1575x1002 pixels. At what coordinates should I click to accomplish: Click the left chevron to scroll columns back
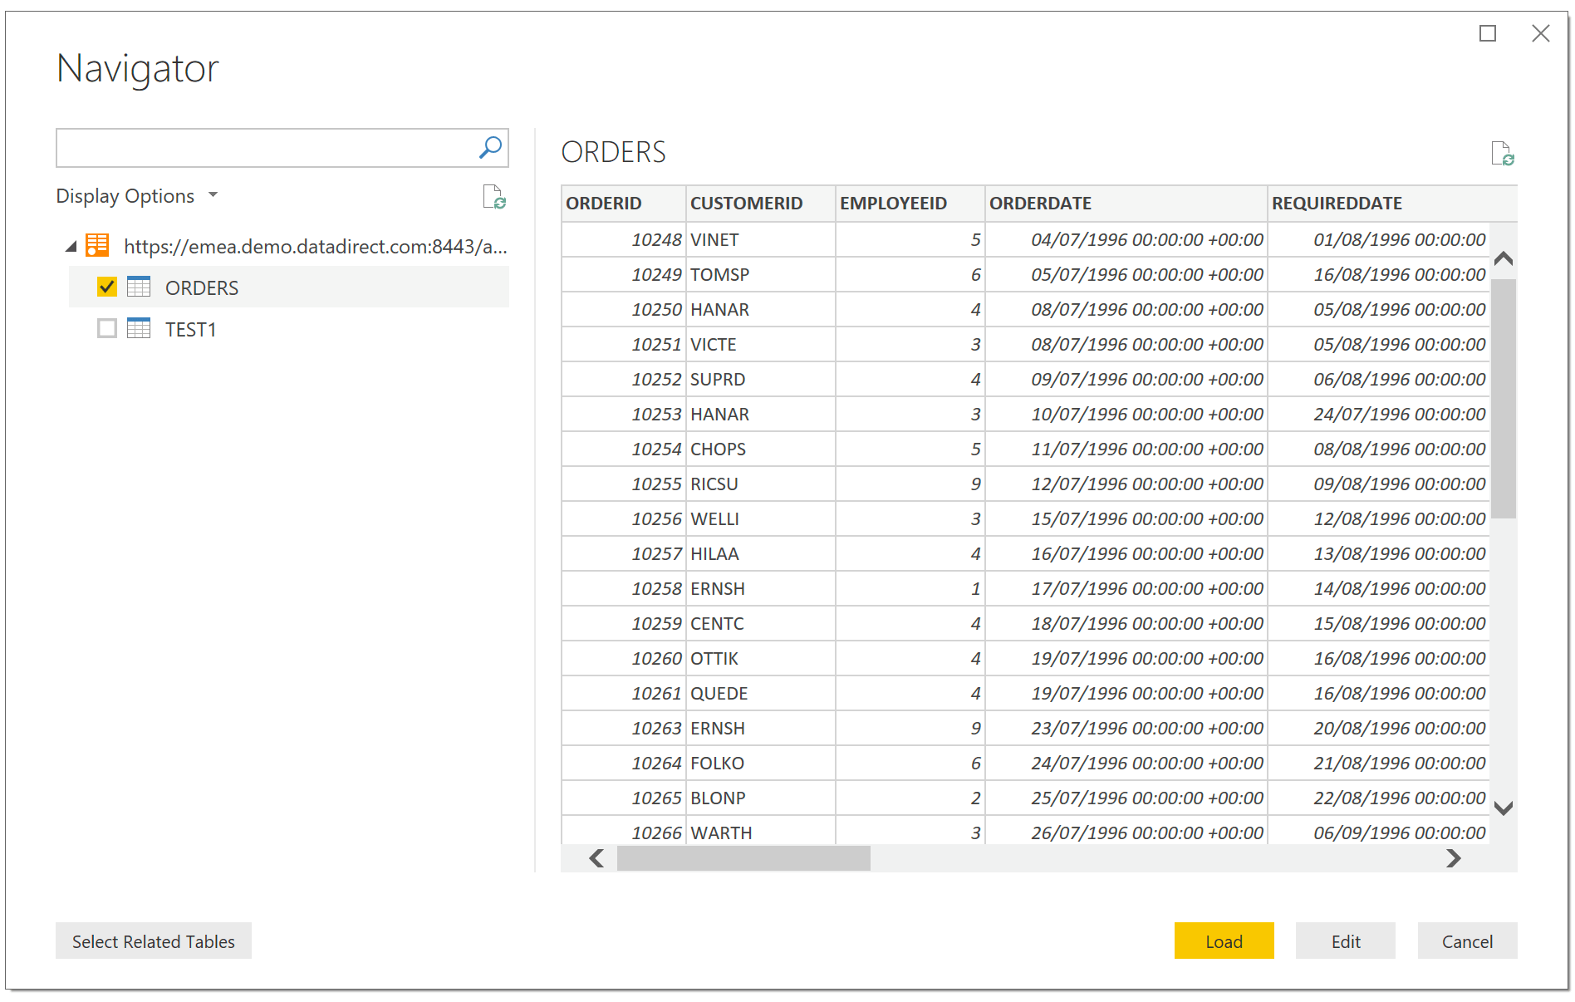pos(595,858)
